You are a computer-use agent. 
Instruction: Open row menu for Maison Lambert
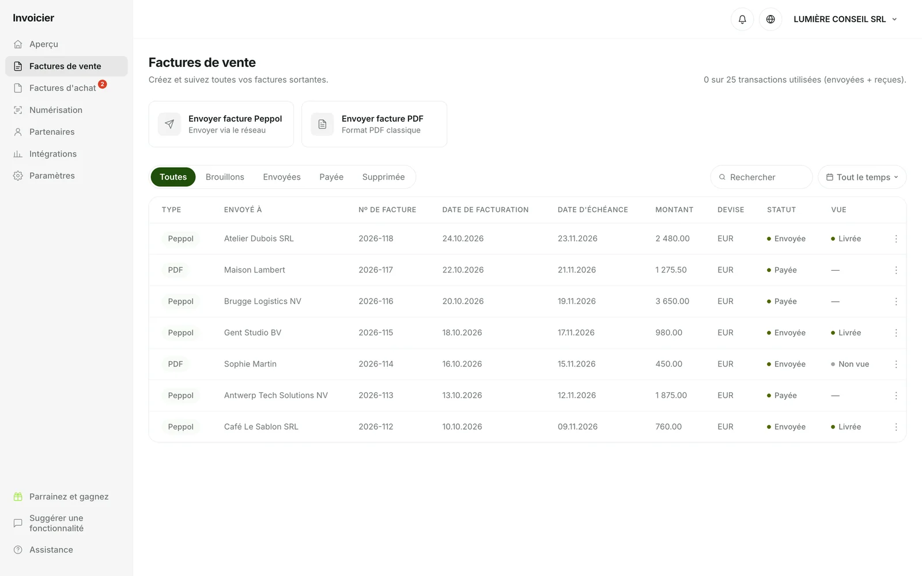tap(896, 270)
